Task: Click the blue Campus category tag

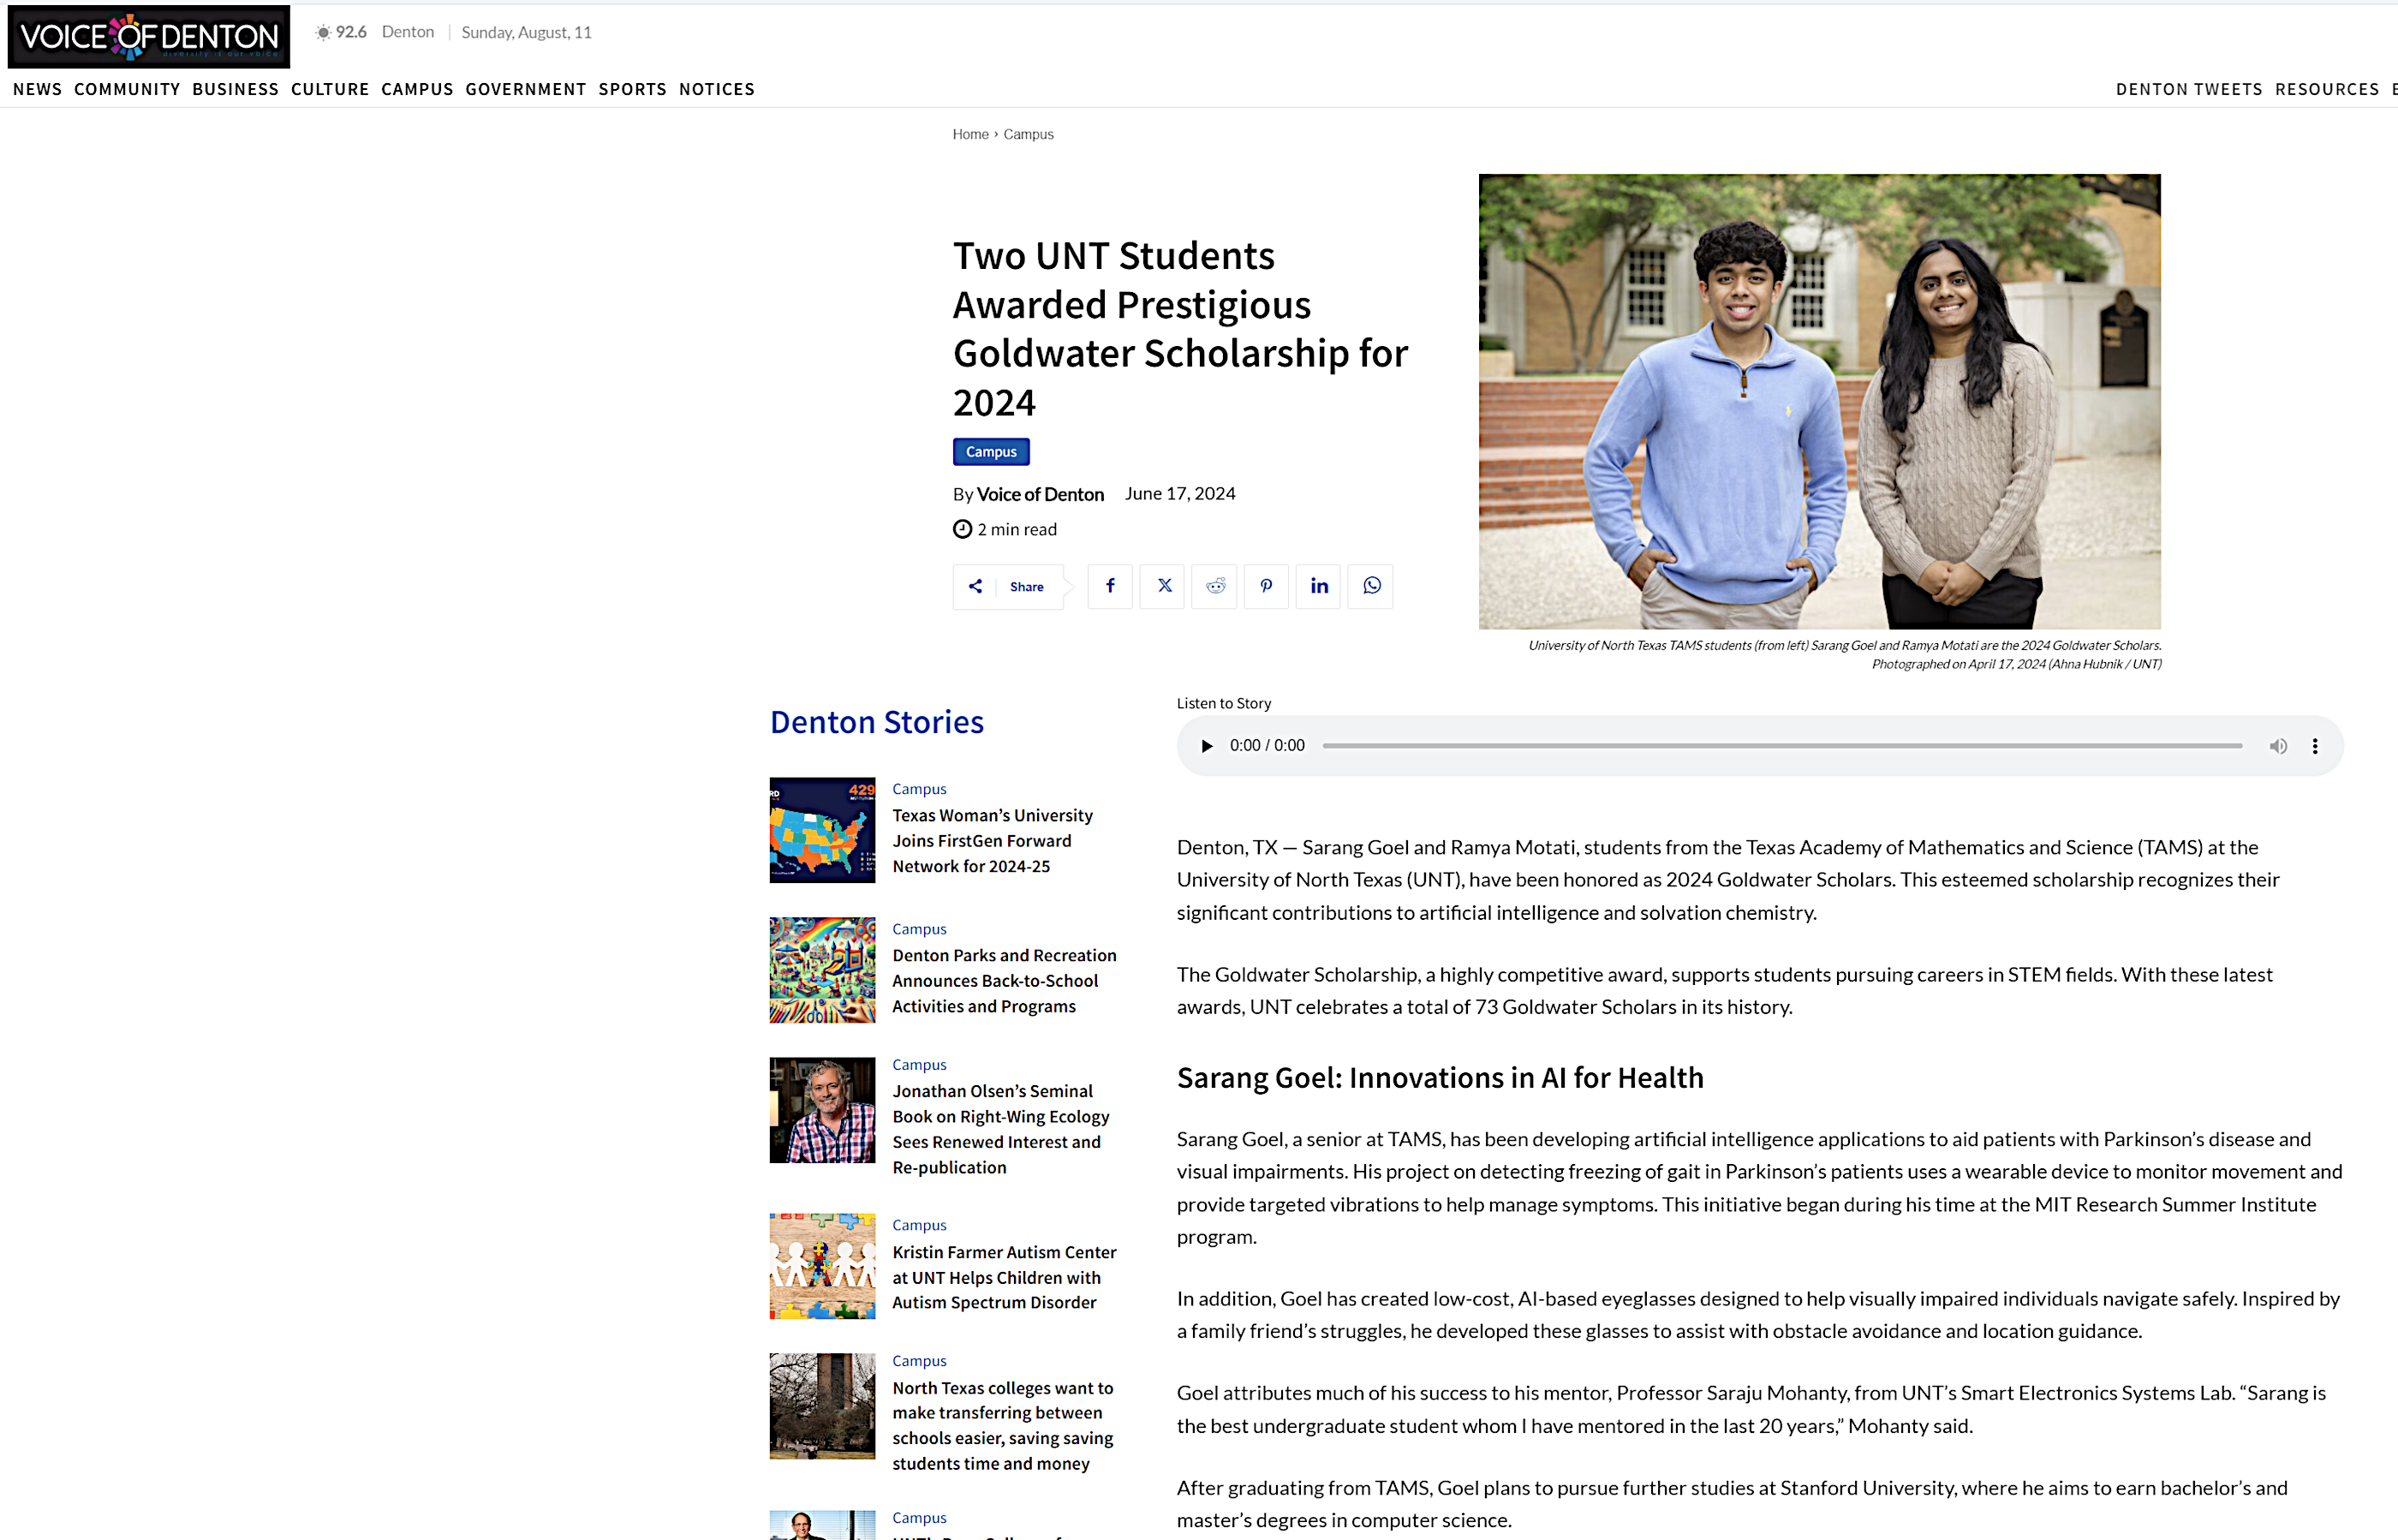Action: point(990,452)
